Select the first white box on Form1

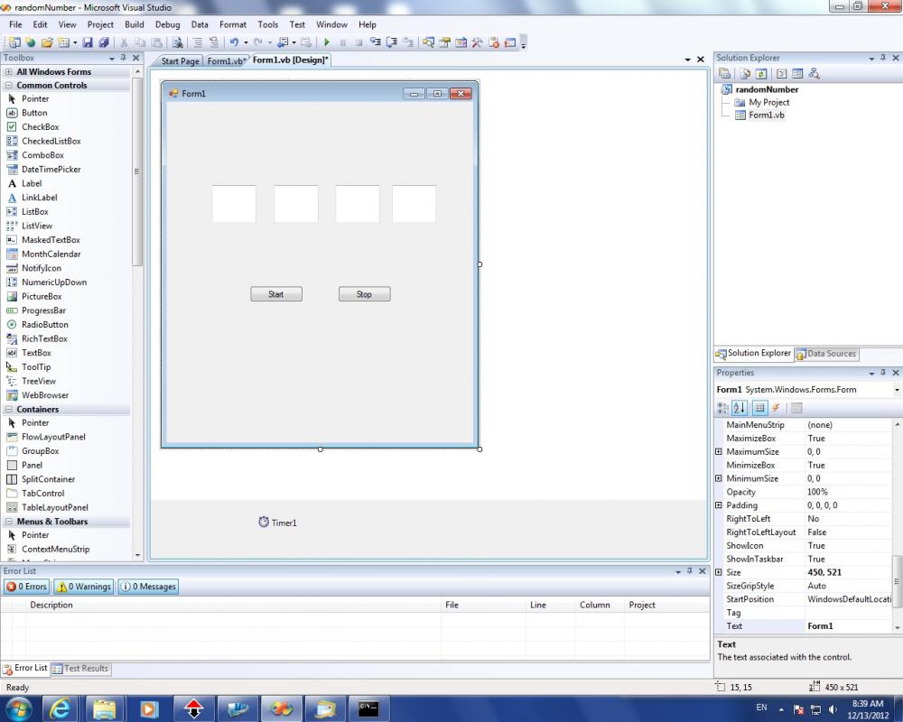point(234,204)
